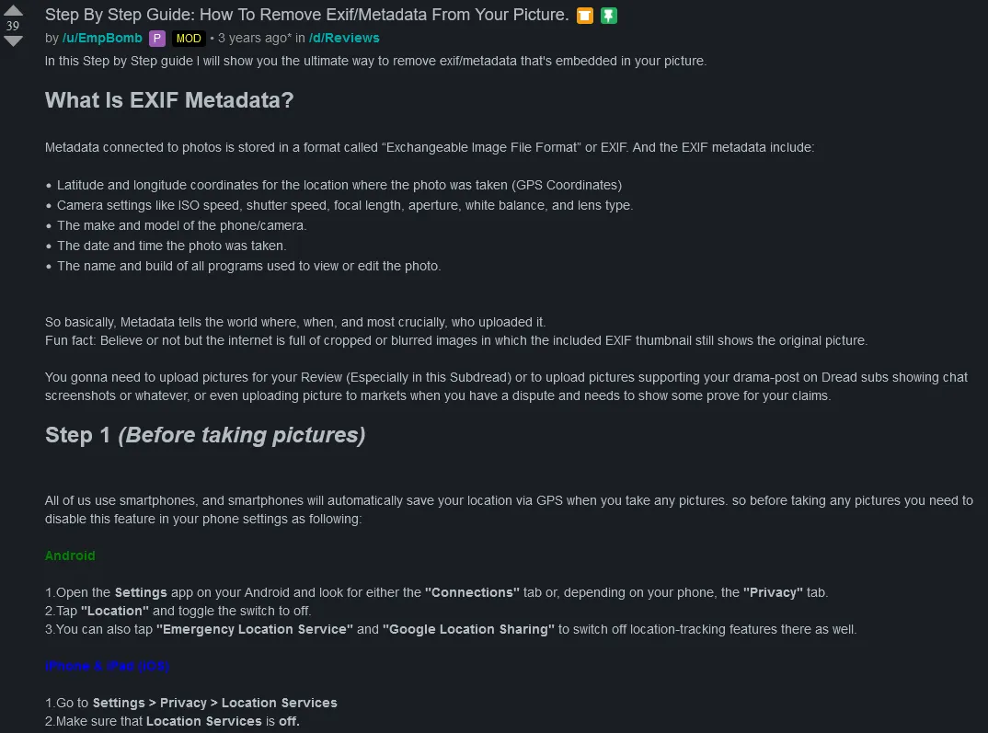Click the 'What Is EXIF Metadata?' heading
The image size is (988, 733).
[x=169, y=100]
